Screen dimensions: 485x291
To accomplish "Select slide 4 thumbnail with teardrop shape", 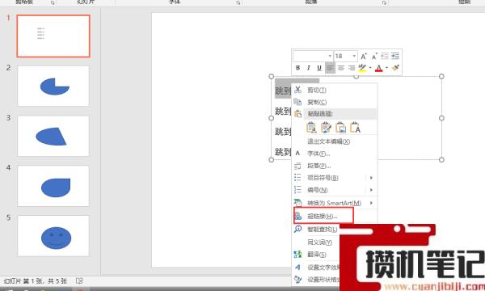I will (53, 186).
